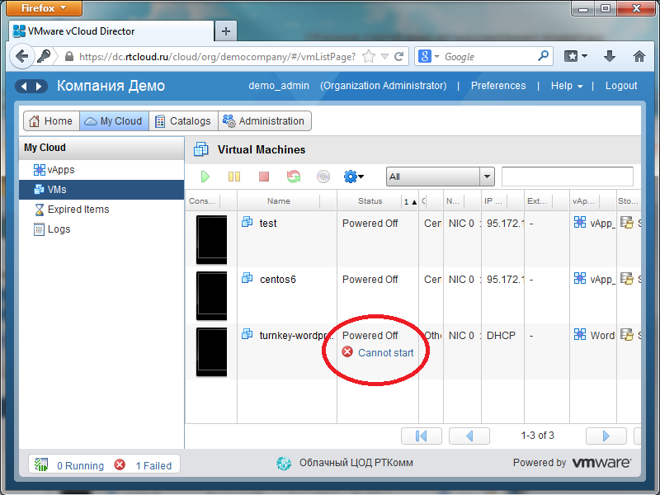Switch to the Home tab

coord(51,121)
